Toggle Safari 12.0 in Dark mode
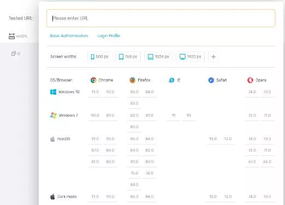This screenshot has height=205, width=285. point(228,197)
